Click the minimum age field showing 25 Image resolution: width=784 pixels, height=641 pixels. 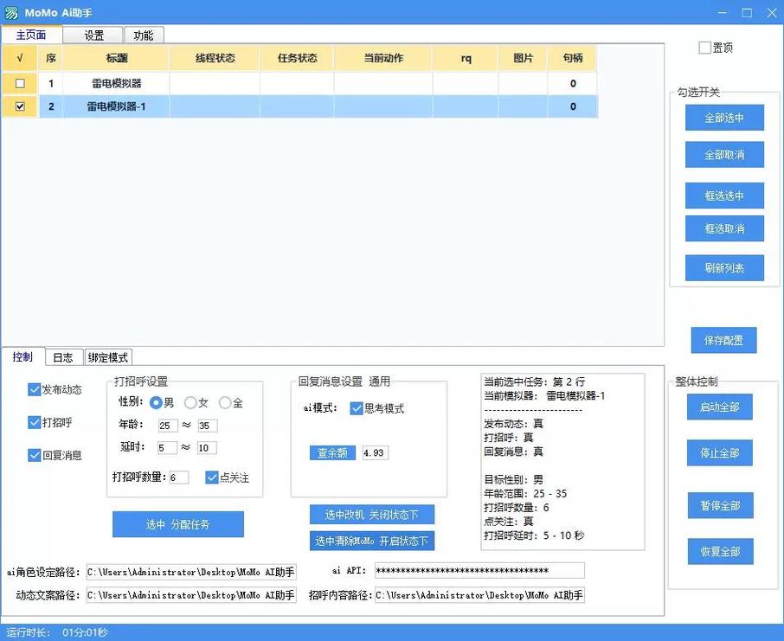[168, 426]
